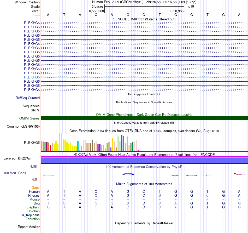
Task: Click the PLEKHG5 label beside the GTEx bar chart
Action: [32, 143]
